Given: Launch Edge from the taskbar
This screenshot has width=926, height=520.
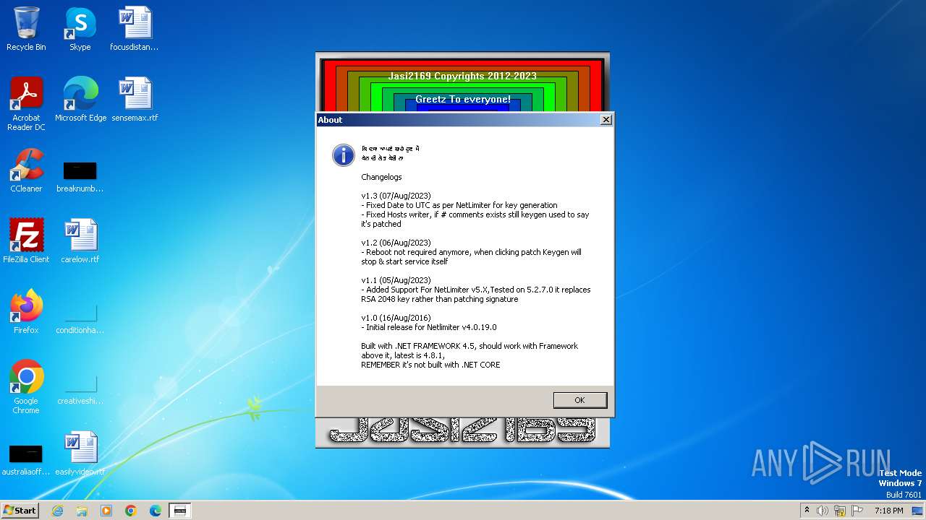Looking at the screenshot, I should click(156, 510).
